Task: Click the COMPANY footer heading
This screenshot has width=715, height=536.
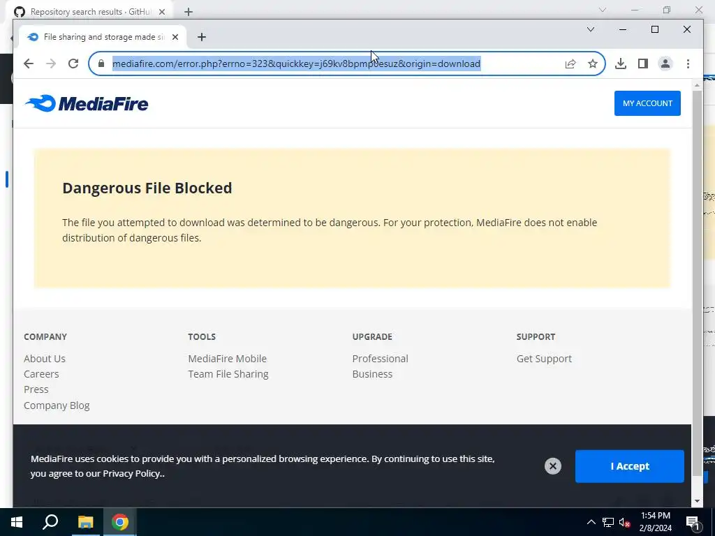Action: (45, 337)
